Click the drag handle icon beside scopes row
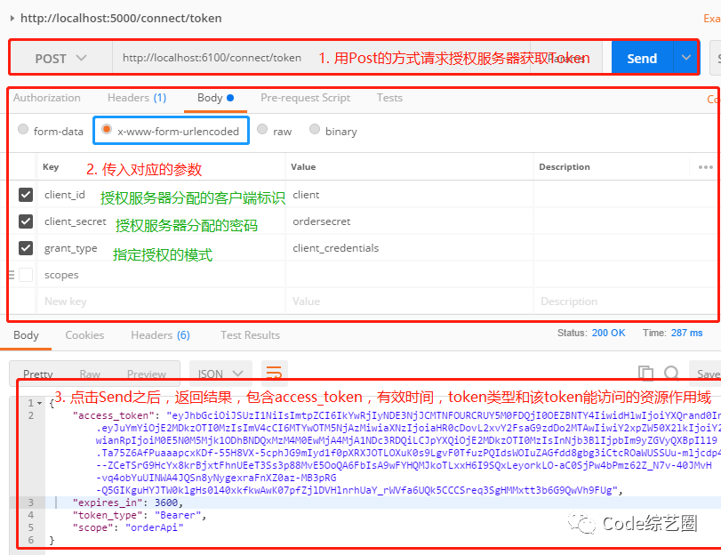This screenshot has width=721, height=555. click(12, 275)
